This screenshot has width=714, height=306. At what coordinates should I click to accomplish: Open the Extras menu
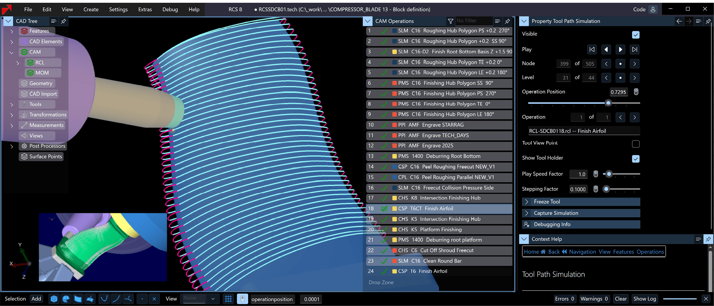click(x=145, y=9)
